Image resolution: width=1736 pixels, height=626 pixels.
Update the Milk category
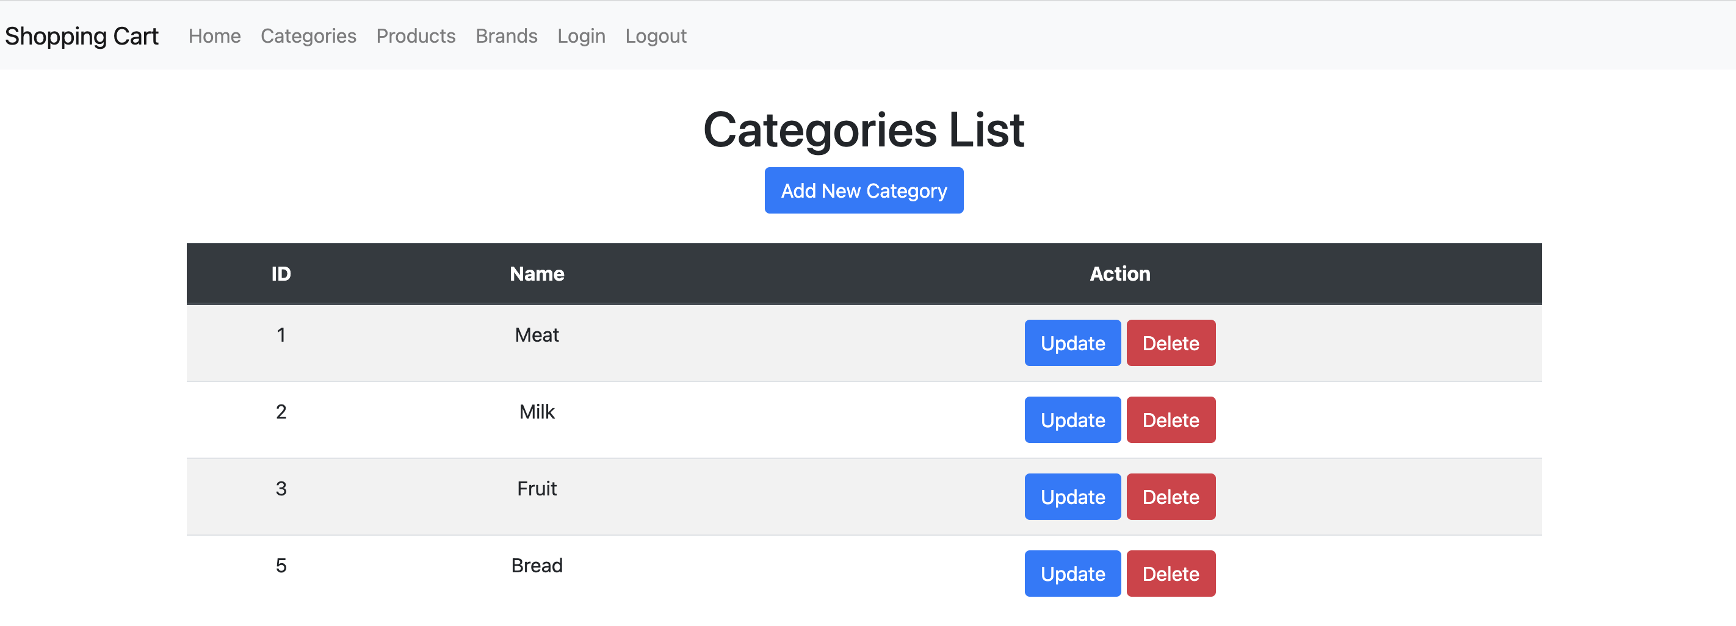click(1071, 420)
